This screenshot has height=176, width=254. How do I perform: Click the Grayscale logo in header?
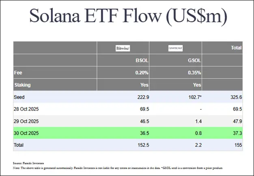pos(176,48)
